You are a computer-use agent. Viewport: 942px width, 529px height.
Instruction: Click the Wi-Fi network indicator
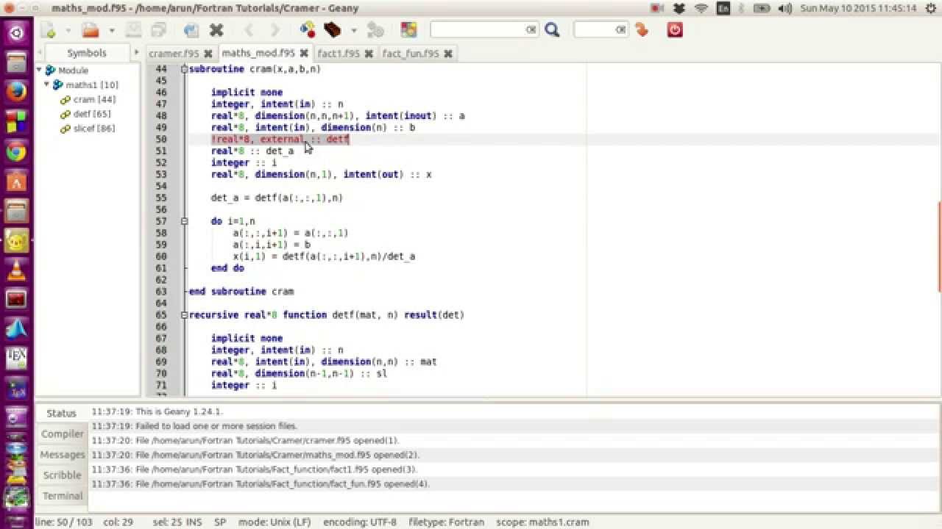(701, 8)
